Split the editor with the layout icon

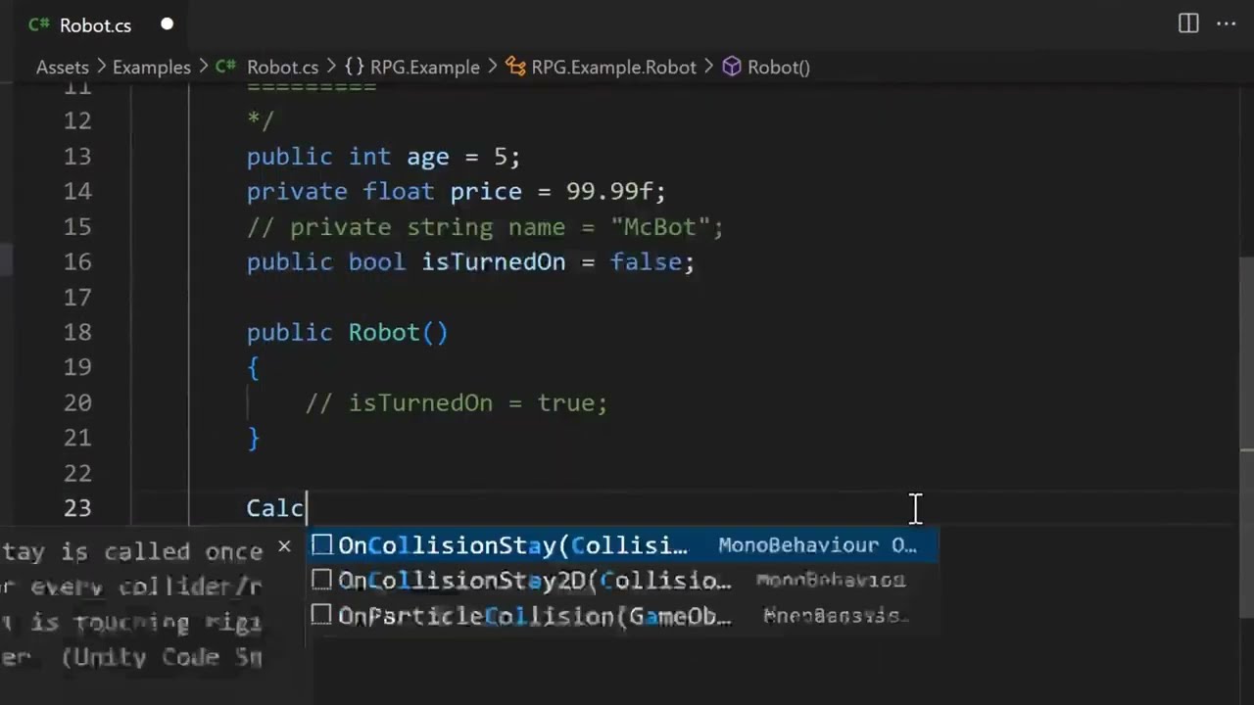click(1188, 24)
